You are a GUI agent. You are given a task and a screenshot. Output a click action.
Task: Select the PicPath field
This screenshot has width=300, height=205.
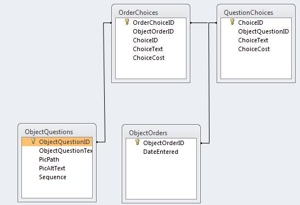click(x=49, y=159)
